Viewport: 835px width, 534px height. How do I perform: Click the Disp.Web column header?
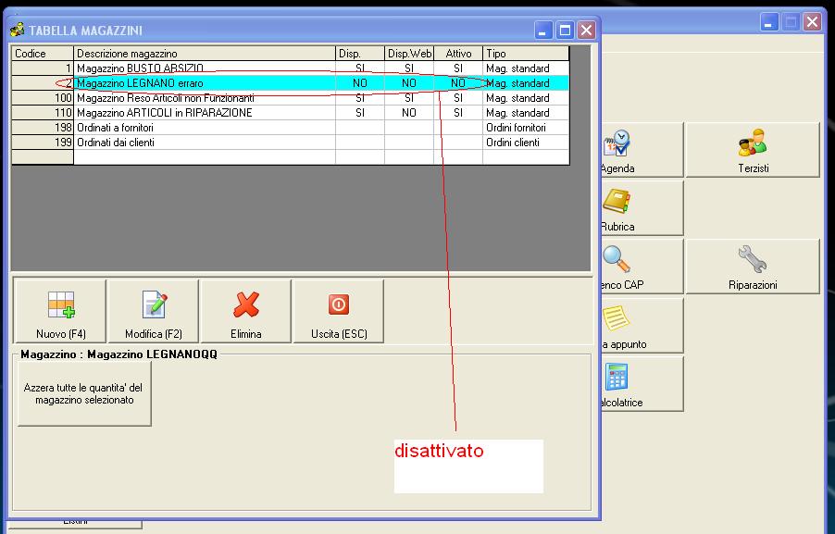tap(409, 54)
